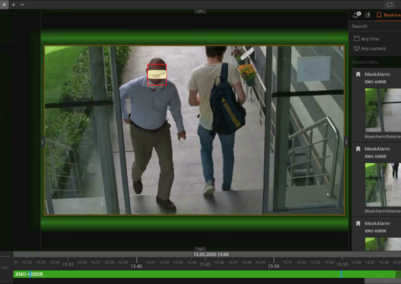Click the 4 bookmarks count label
401x284 pixels.
coord(365,62)
